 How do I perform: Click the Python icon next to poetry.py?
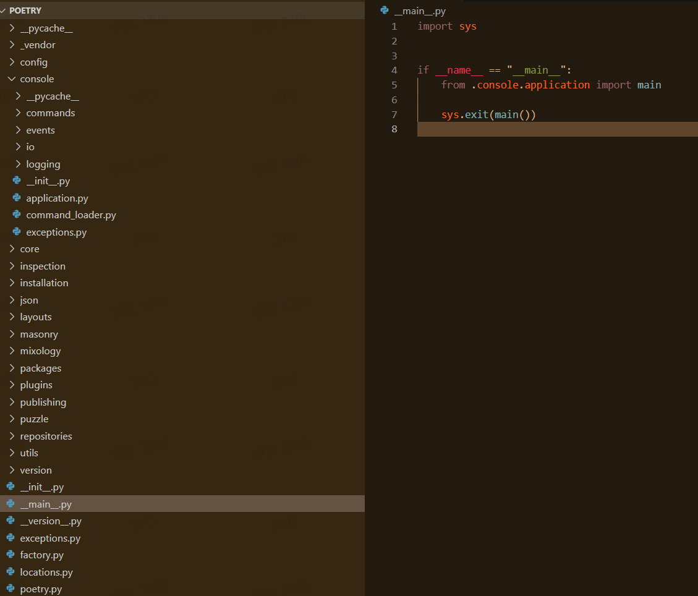point(10,589)
